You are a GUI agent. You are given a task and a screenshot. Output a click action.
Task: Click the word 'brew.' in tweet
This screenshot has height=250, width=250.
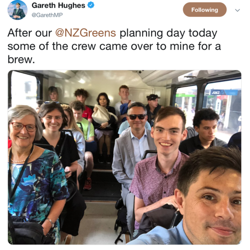pos(21,60)
